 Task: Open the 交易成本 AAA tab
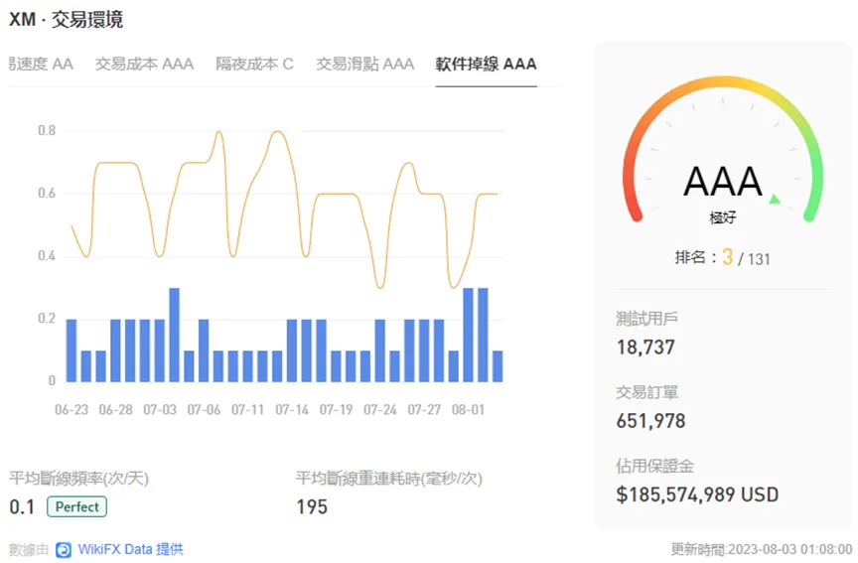point(144,64)
